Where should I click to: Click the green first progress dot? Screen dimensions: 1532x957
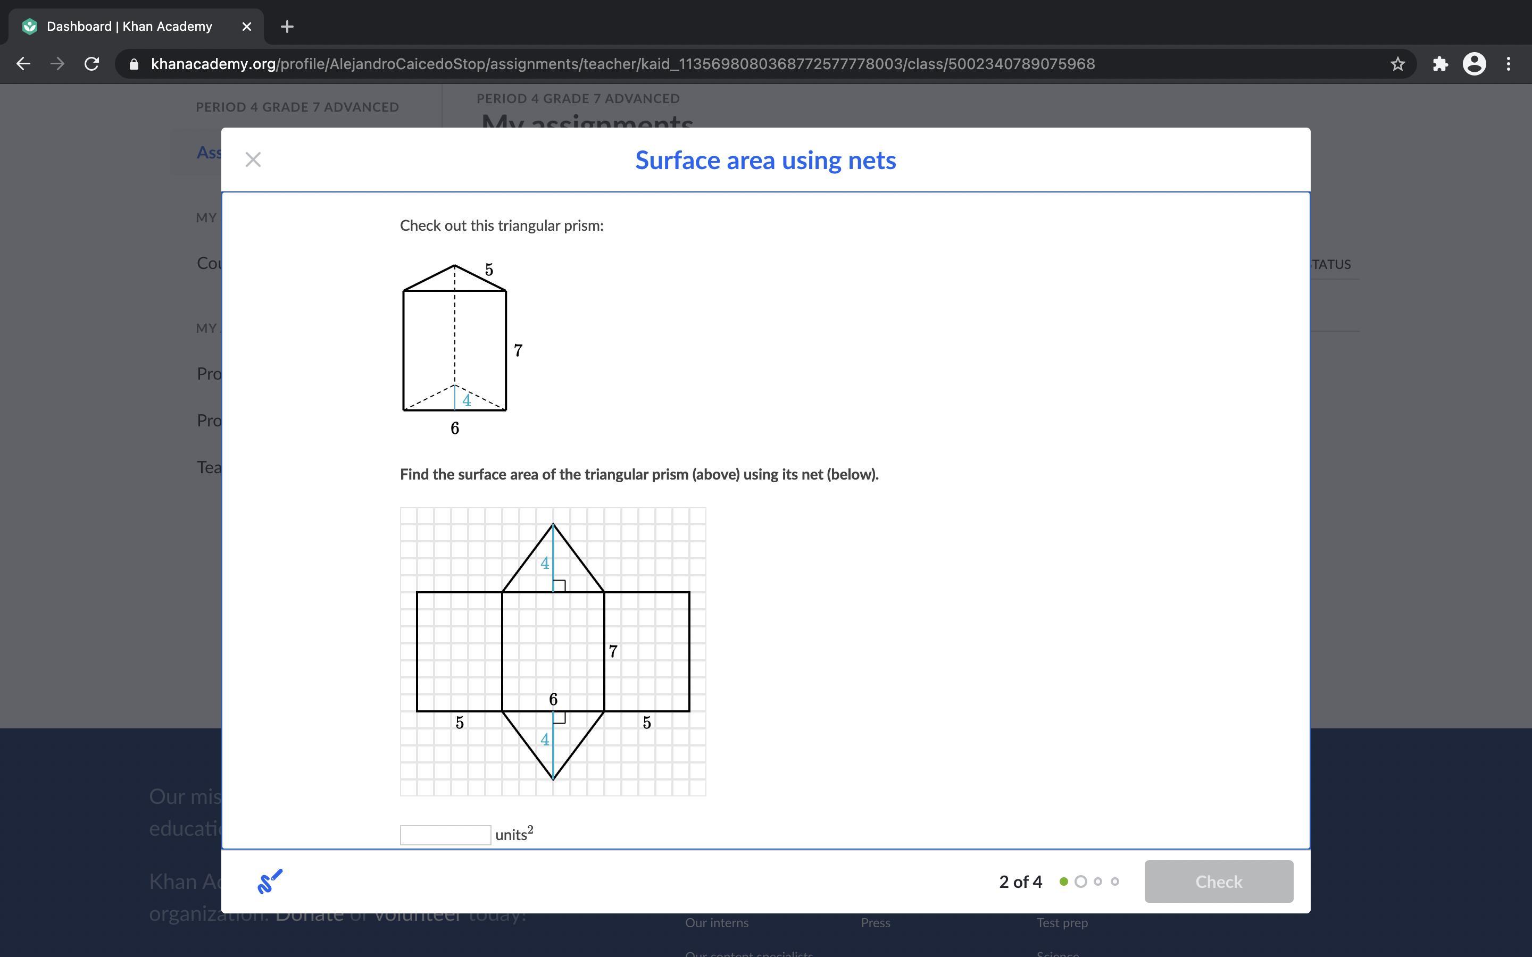click(1063, 882)
